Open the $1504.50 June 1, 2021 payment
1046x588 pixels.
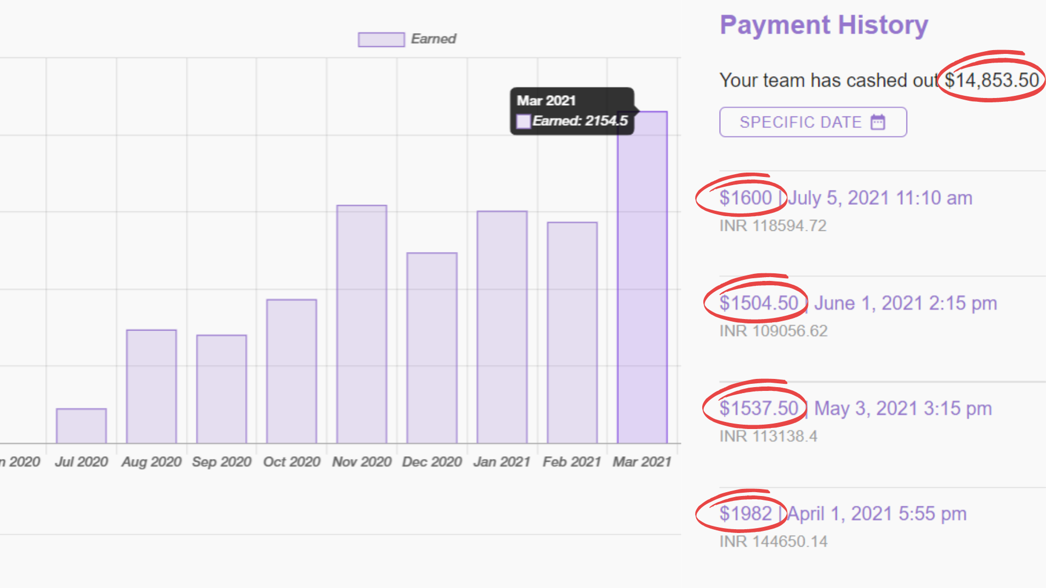(858, 303)
